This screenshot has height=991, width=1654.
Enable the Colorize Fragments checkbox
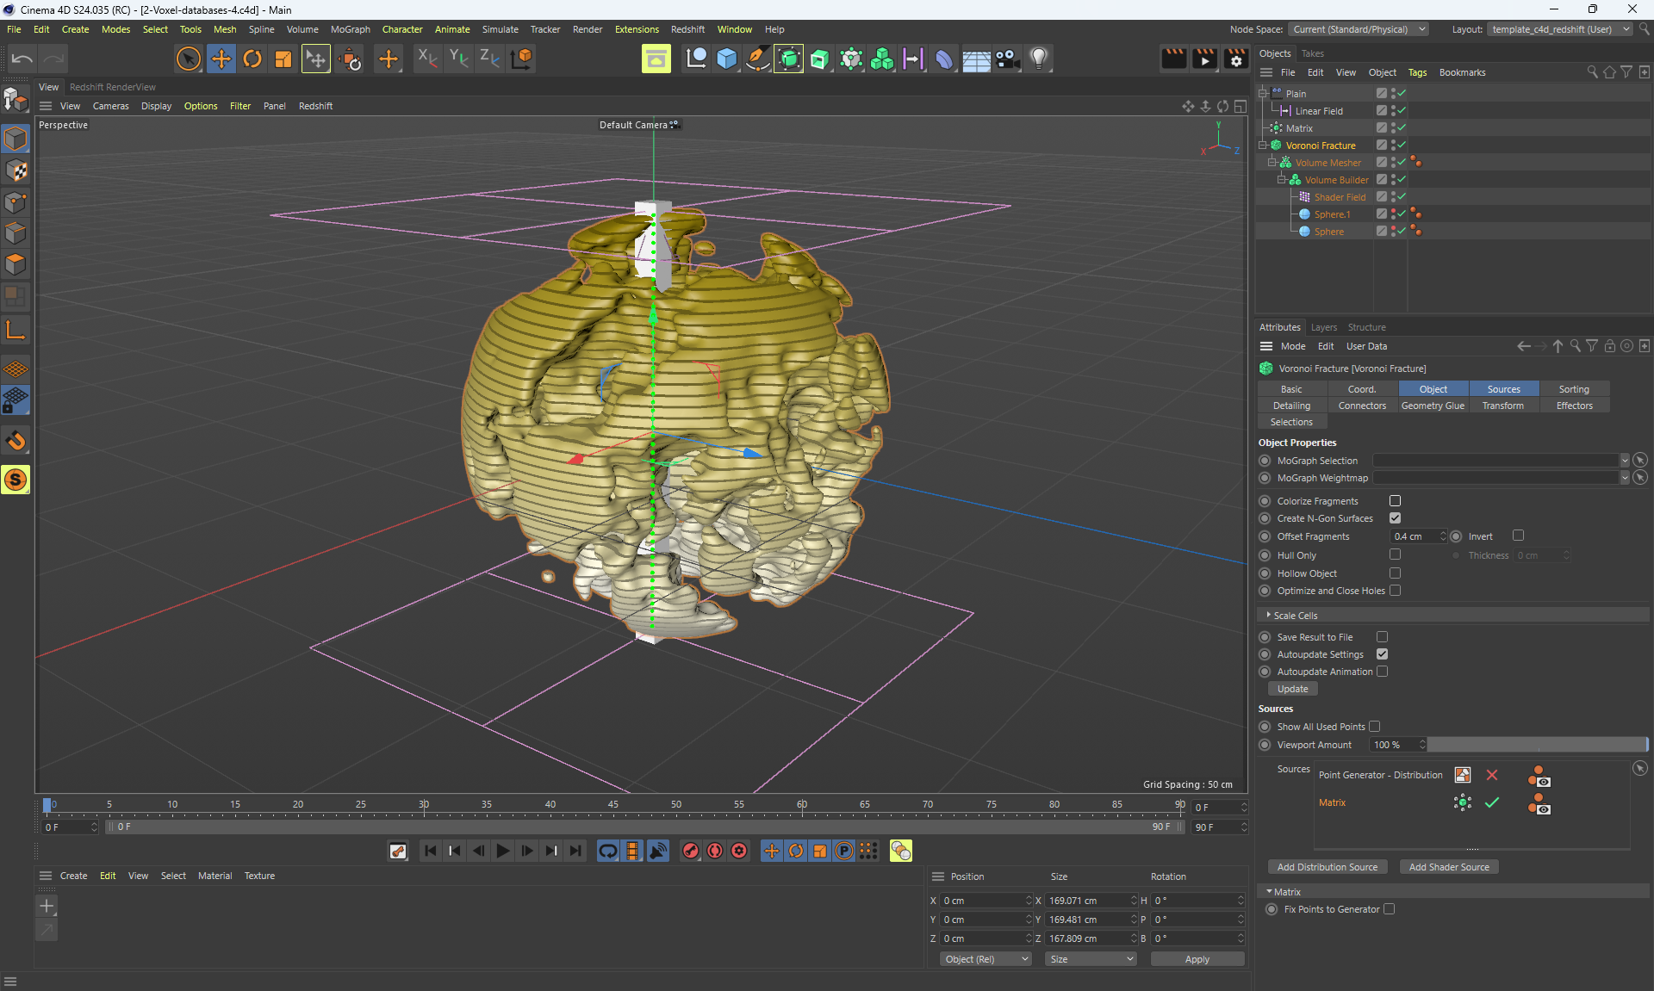(1395, 501)
